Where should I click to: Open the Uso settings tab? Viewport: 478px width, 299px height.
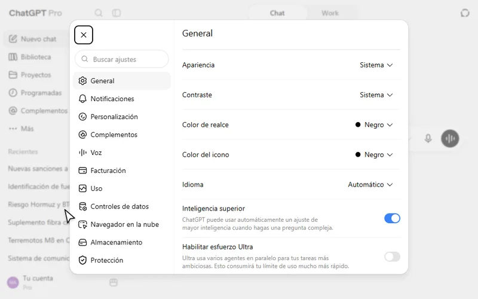[x=122, y=188]
